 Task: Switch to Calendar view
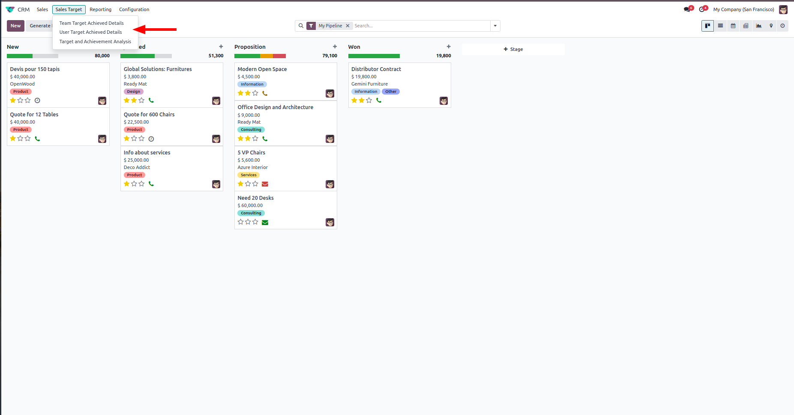point(733,26)
